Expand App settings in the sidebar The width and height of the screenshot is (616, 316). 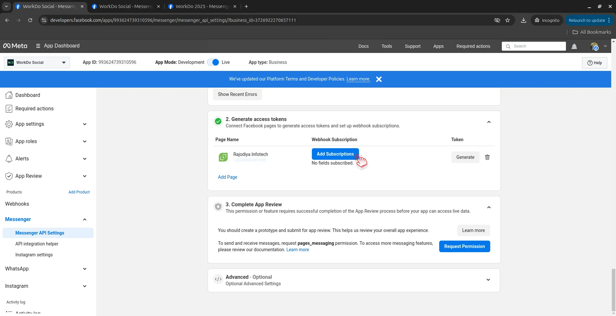click(85, 124)
